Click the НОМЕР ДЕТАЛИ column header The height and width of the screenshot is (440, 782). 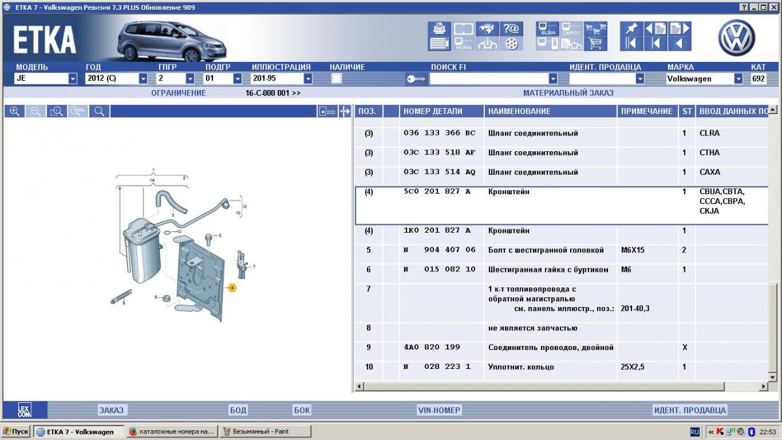(x=442, y=111)
